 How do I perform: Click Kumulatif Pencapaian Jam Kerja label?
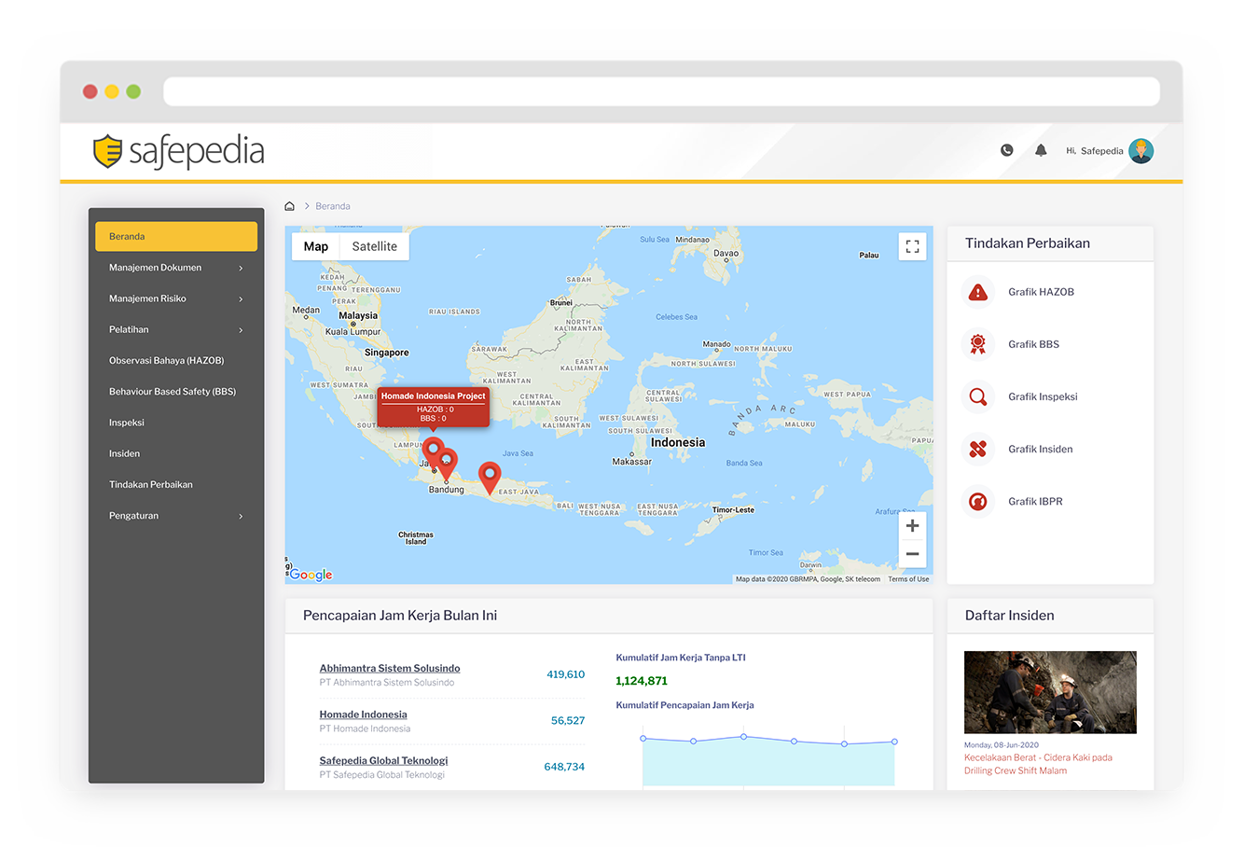[684, 705]
